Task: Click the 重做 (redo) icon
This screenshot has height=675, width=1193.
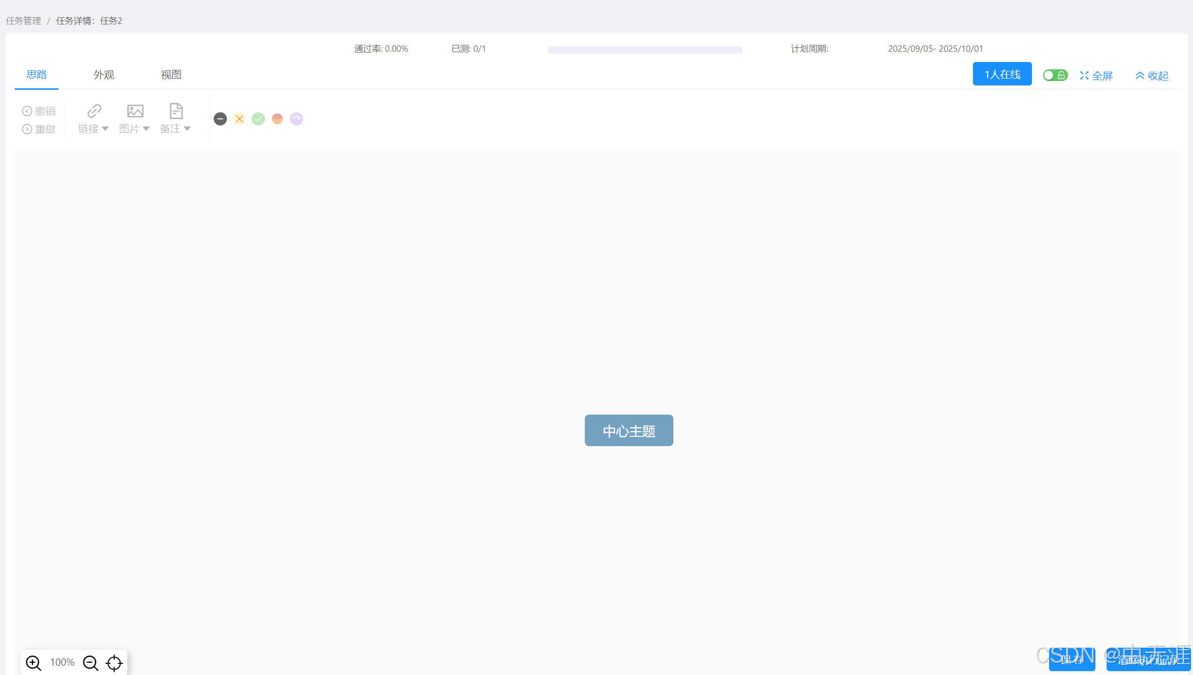Action: point(27,129)
